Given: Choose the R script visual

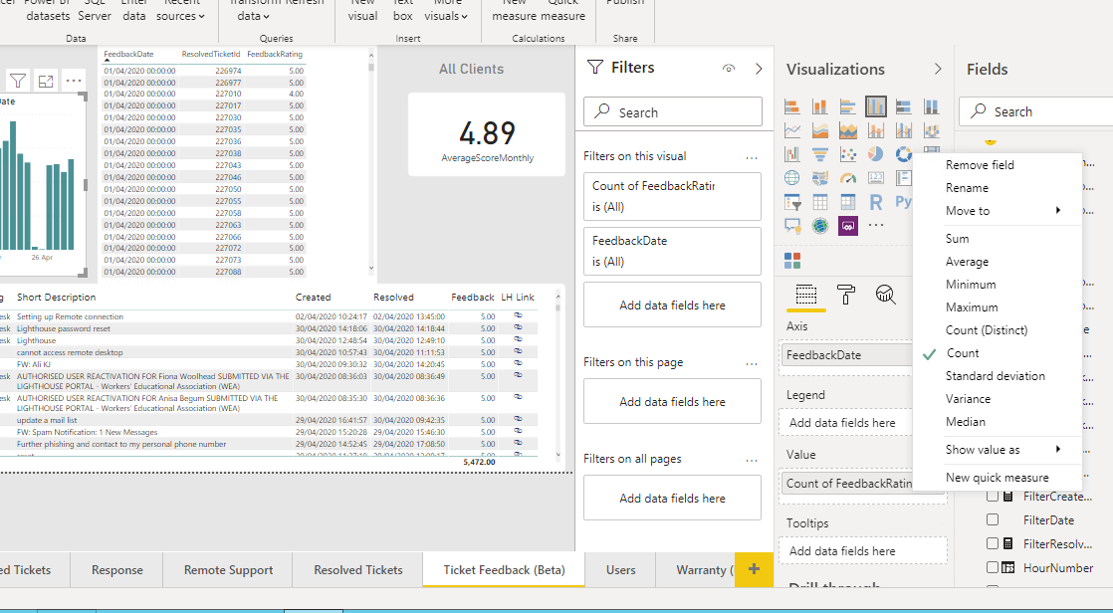Looking at the screenshot, I should click(876, 202).
